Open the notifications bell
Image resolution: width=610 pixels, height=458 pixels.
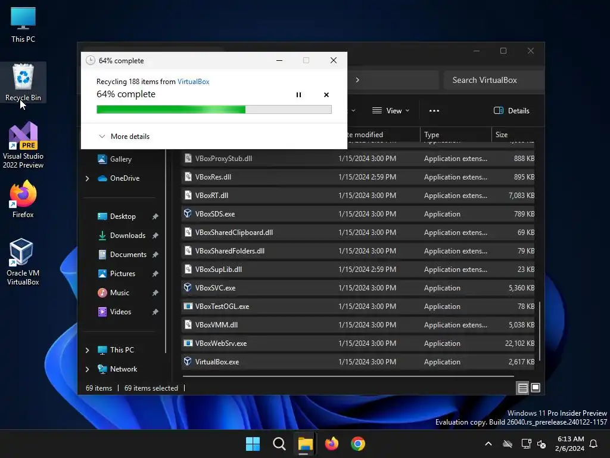[x=594, y=444]
